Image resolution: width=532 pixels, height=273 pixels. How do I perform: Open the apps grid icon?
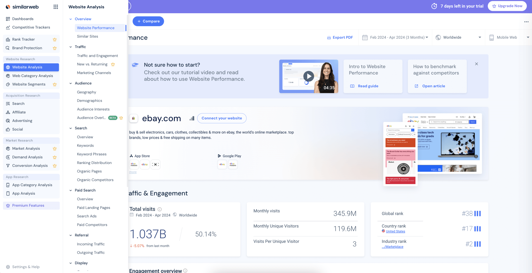(x=56, y=6)
